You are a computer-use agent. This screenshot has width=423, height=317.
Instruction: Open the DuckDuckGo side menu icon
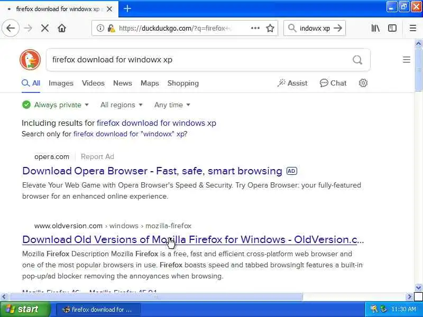(x=407, y=60)
